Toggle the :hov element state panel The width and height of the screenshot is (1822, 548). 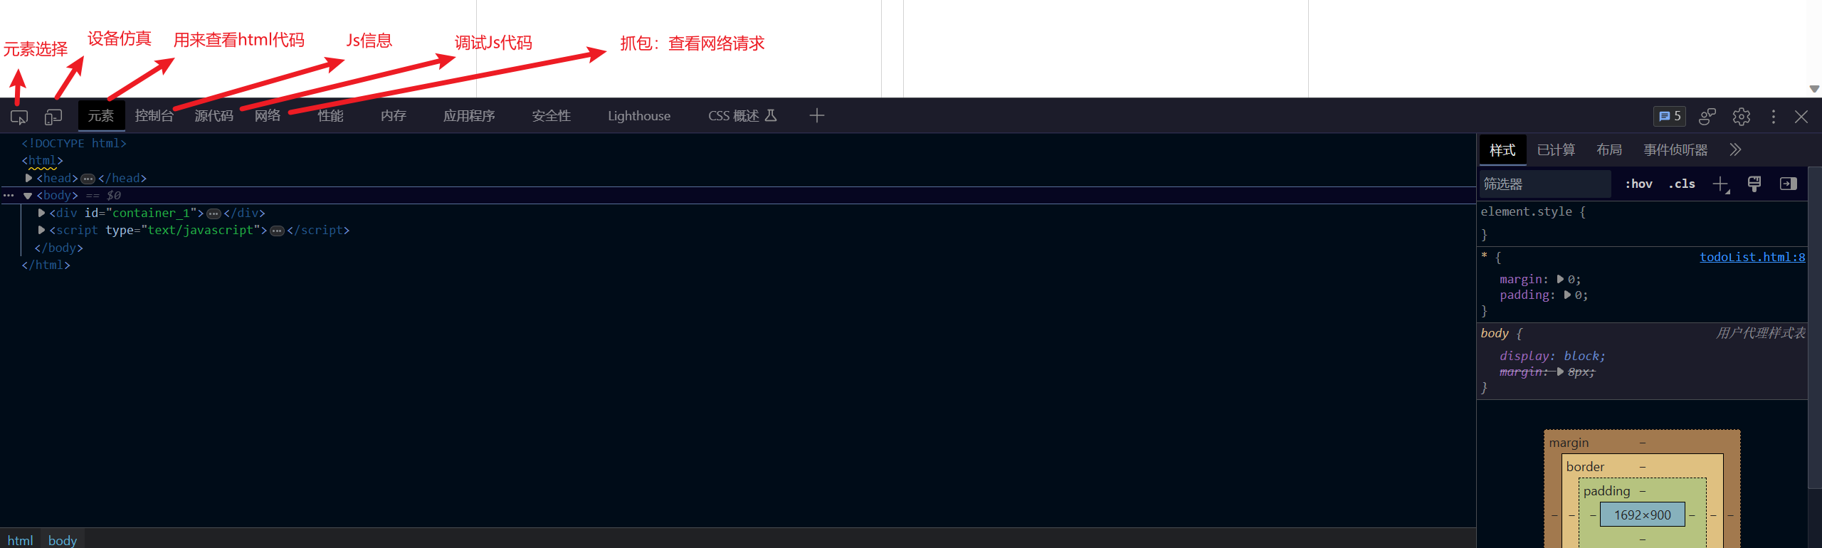coord(1638,184)
